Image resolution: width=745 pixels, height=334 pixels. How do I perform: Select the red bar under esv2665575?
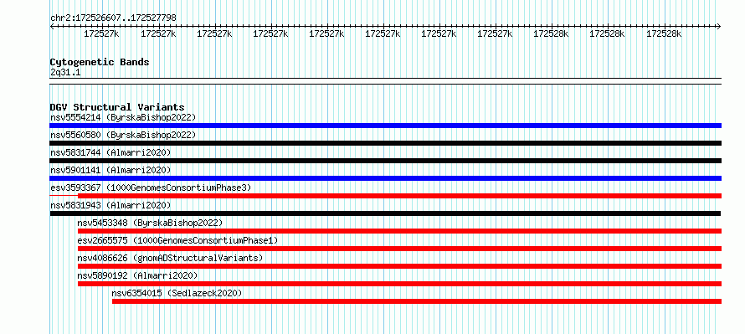tap(399, 249)
